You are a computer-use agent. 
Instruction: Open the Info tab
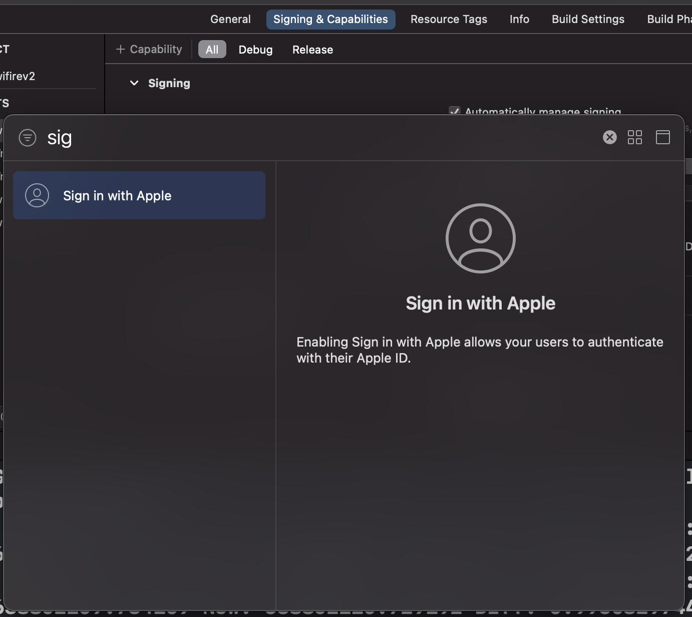(x=519, y=19)
